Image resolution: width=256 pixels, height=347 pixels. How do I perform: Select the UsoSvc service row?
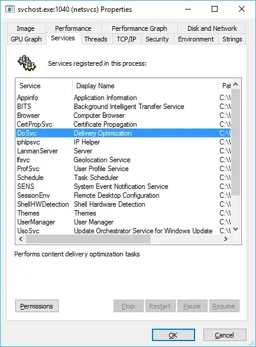[123, 230]
